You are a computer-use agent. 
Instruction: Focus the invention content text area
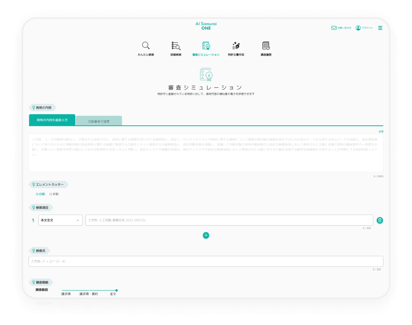[x=206, y=153]
